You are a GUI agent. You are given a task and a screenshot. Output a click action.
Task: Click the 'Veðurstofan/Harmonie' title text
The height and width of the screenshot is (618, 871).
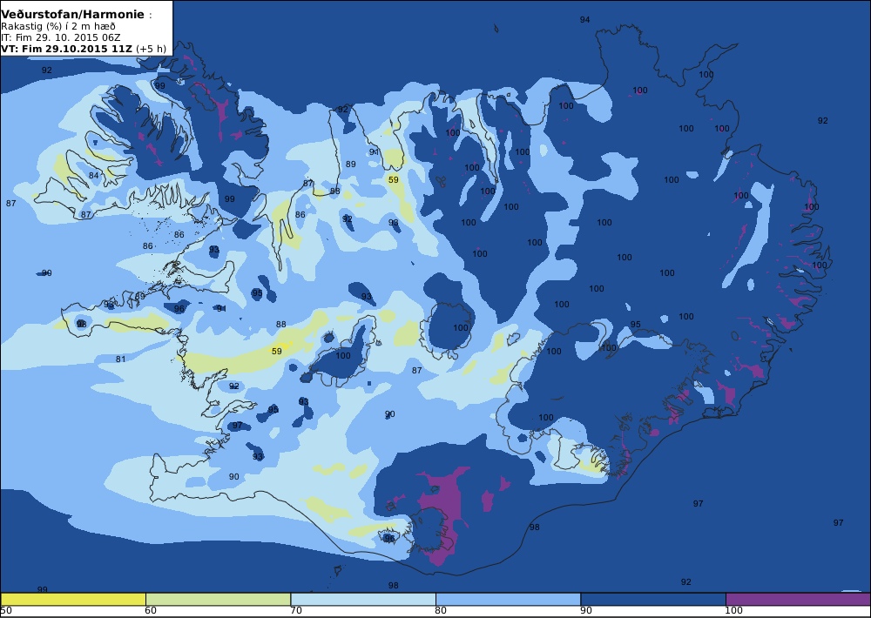pyautogui.click(x=73, y=15)
